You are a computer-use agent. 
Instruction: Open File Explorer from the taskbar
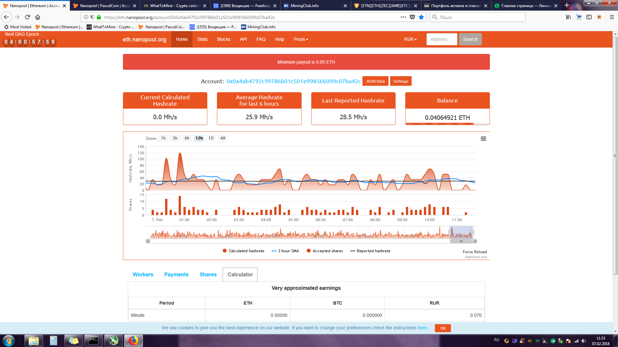33,341
